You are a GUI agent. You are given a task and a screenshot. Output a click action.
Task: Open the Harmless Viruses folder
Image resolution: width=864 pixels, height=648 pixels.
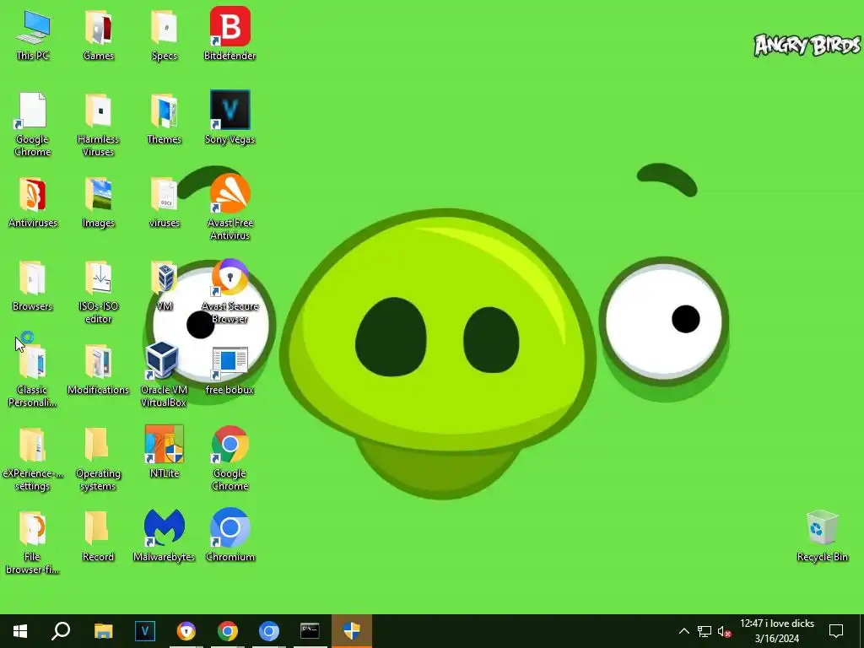coord(98,124)
